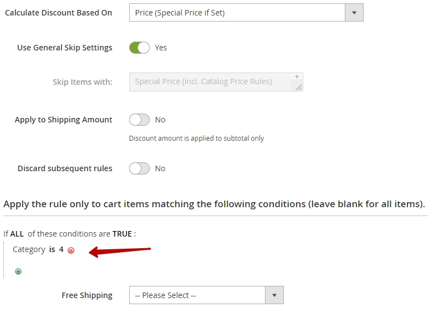Click the Apply to Shipping Amount label
This screenshot has width=428, height=318.
[x=63, y=120]
